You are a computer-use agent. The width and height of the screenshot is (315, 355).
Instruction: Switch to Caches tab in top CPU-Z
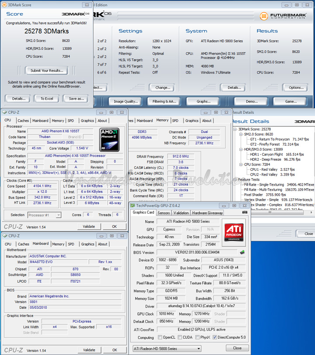point(23,121)
